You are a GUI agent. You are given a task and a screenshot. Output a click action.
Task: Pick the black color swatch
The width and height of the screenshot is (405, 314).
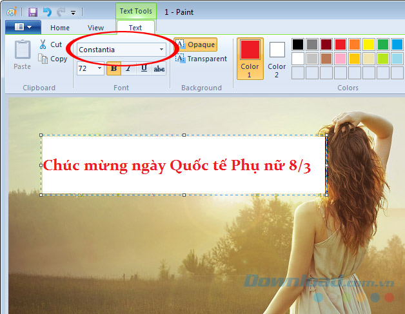click(298, 44)
